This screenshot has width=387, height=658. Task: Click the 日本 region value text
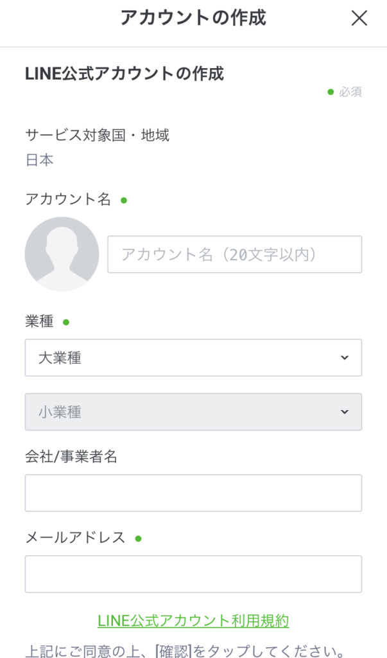[39, 160]
